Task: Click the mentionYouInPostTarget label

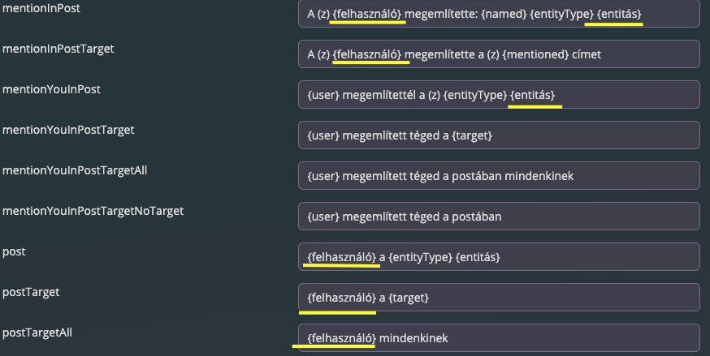Action: click(69, 130)
